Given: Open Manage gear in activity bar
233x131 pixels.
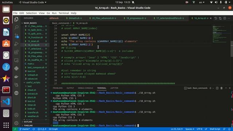Looking at the screenshot, I should (16, 123).
